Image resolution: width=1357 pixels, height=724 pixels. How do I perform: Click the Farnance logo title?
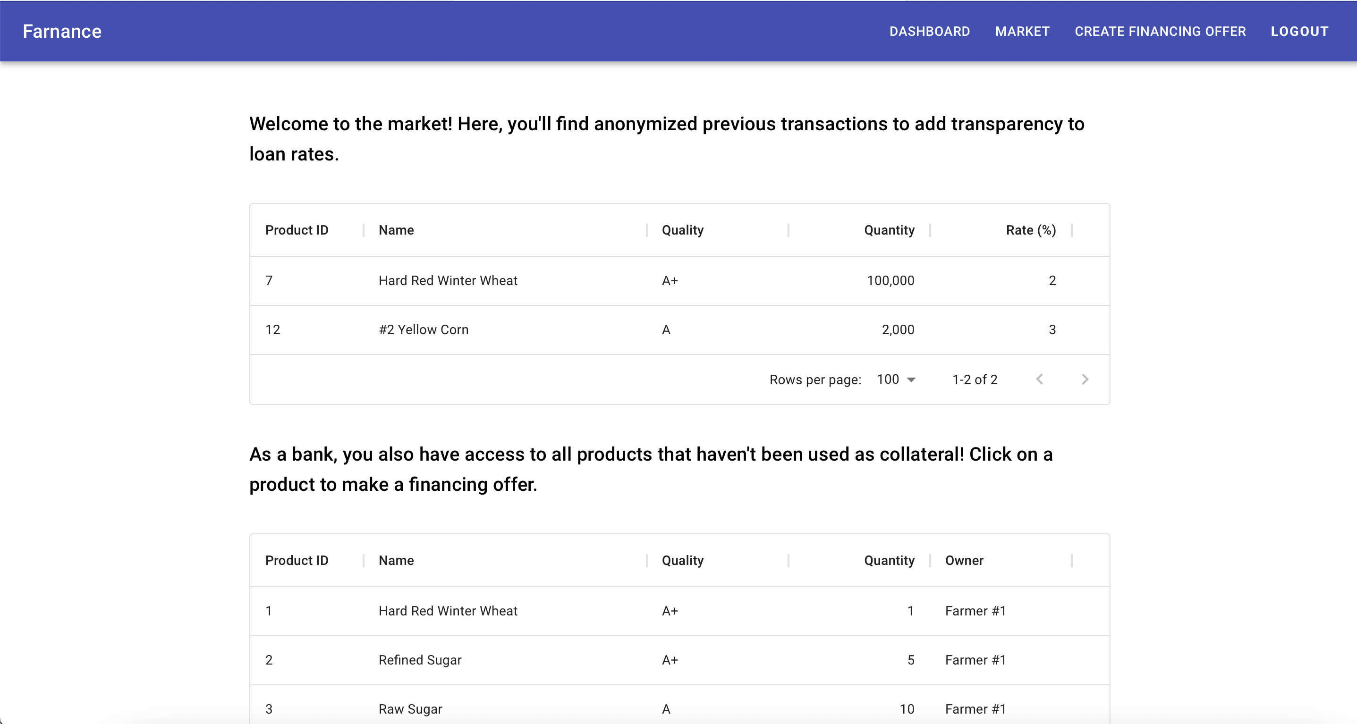point(62,32)
